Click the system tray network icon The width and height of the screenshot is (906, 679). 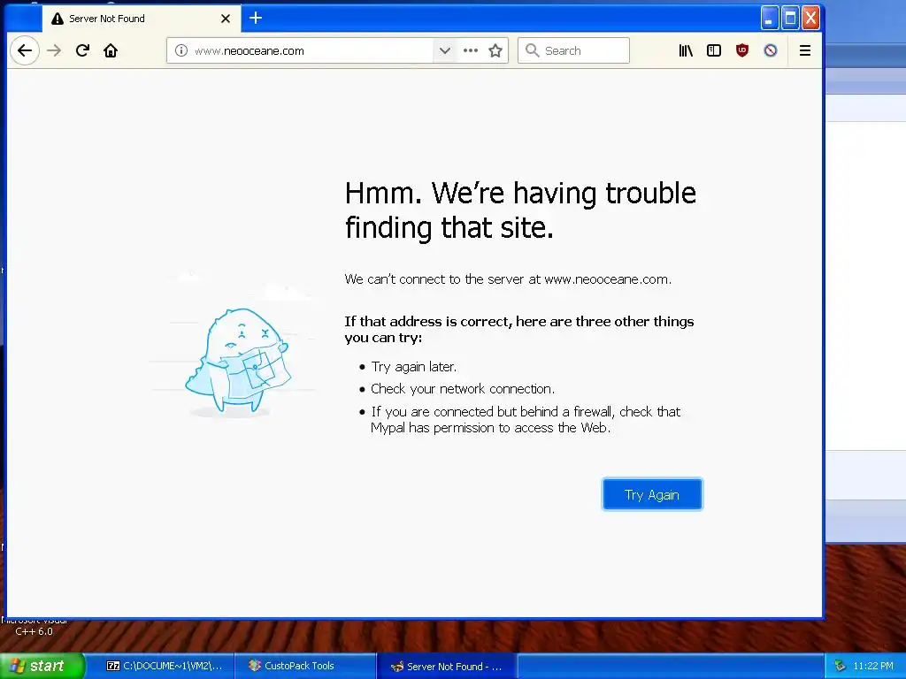click(841, 666)
